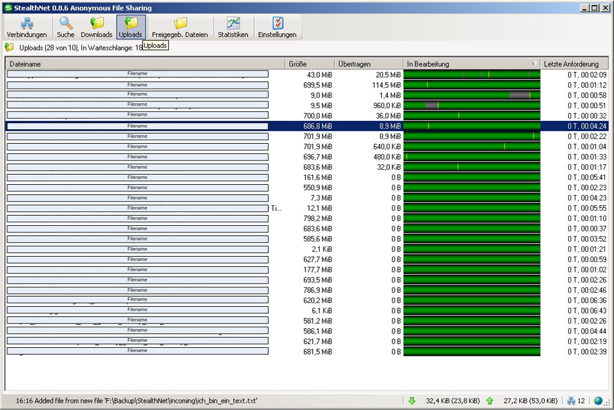Click progress bar of the 43,0 MiB upload
This screenshot has width=614, height=410.
[472, 74]
